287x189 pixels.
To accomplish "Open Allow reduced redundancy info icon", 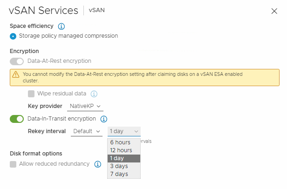I will click(98, 164).
